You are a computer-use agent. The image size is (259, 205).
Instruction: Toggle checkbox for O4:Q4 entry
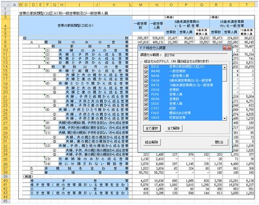click(146, 81)
